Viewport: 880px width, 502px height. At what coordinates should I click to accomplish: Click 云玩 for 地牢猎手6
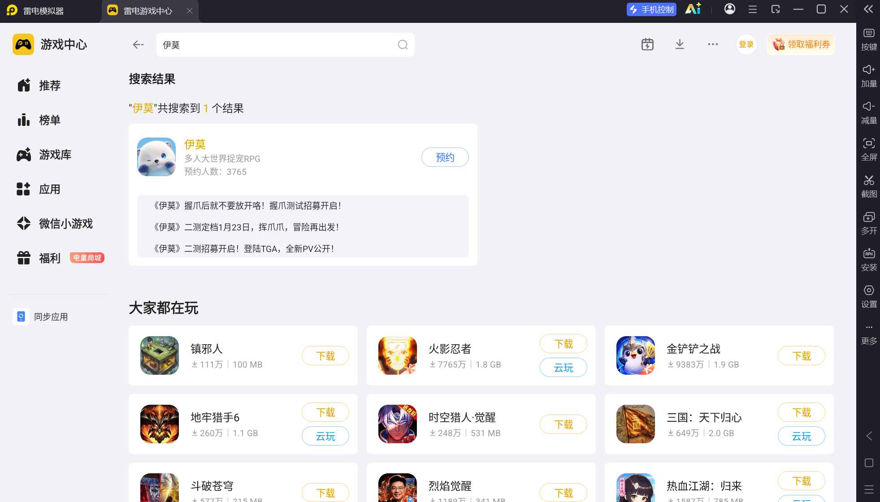[x=325, y=436]
